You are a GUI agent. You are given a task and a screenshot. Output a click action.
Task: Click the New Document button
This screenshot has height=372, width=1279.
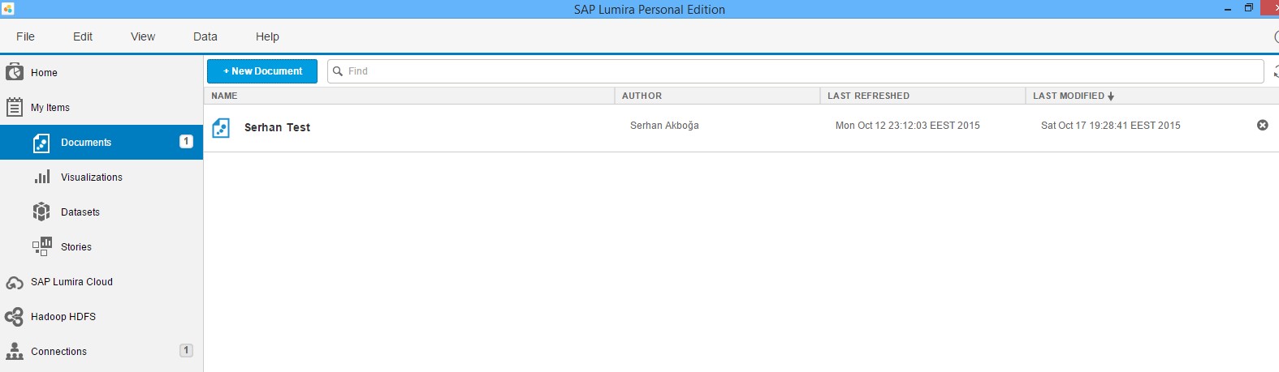[262, 71]
